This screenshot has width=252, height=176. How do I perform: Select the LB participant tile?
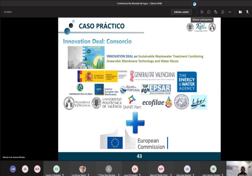pos(187,169)
